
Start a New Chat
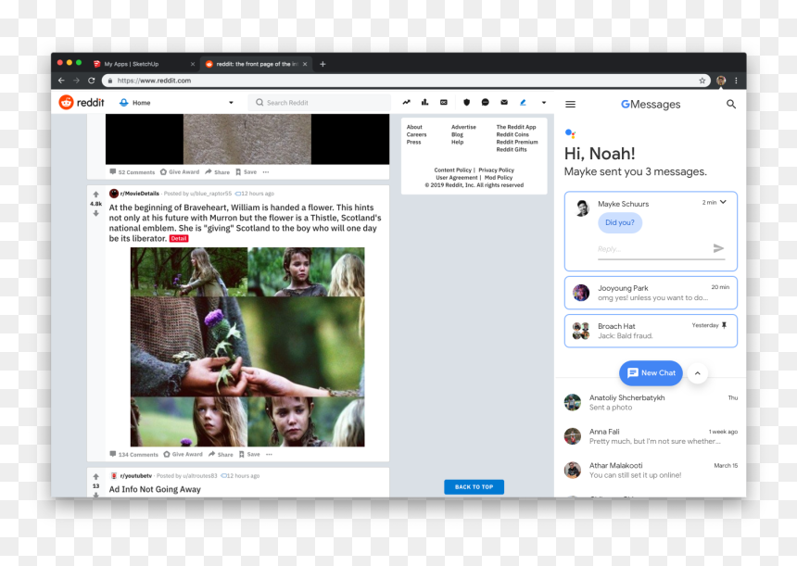[651, 373]
